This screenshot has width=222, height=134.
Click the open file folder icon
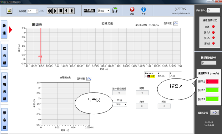tap(10, 11)
